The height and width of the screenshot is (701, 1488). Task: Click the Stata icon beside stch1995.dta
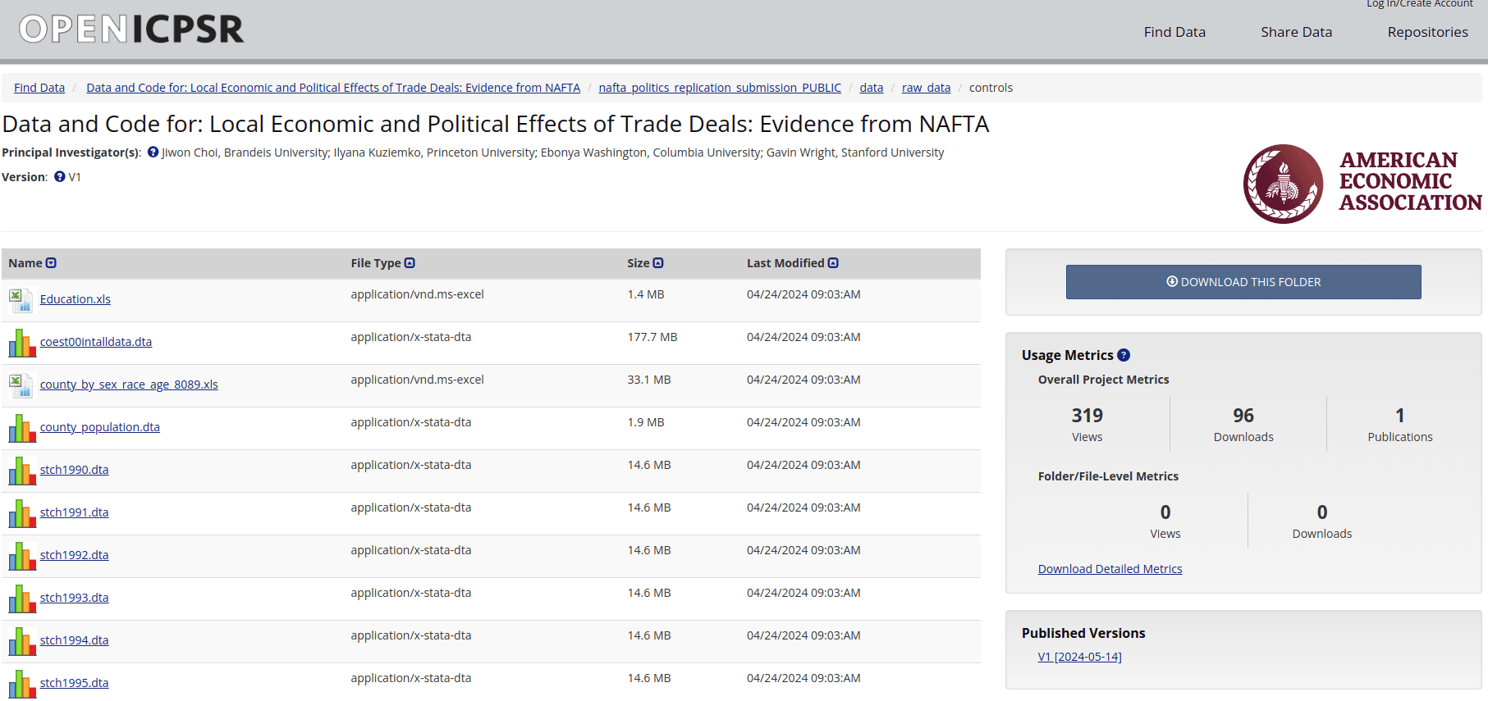tap(22, 684)
